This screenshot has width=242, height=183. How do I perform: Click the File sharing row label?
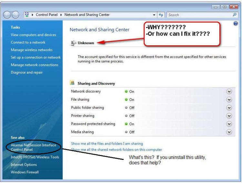80,99
